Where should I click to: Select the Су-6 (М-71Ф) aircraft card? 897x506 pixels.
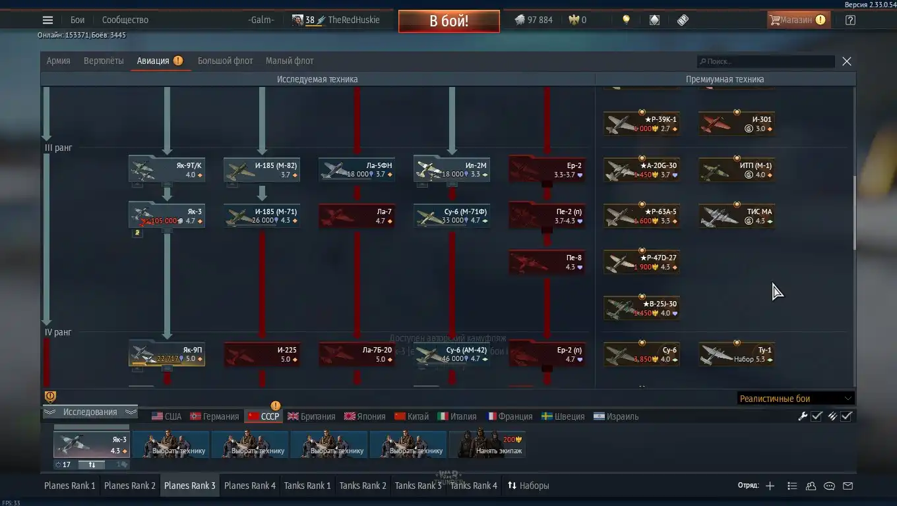[452, 215]
